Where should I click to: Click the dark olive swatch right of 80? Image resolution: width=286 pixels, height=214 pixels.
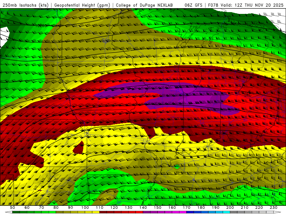(59, 212)
